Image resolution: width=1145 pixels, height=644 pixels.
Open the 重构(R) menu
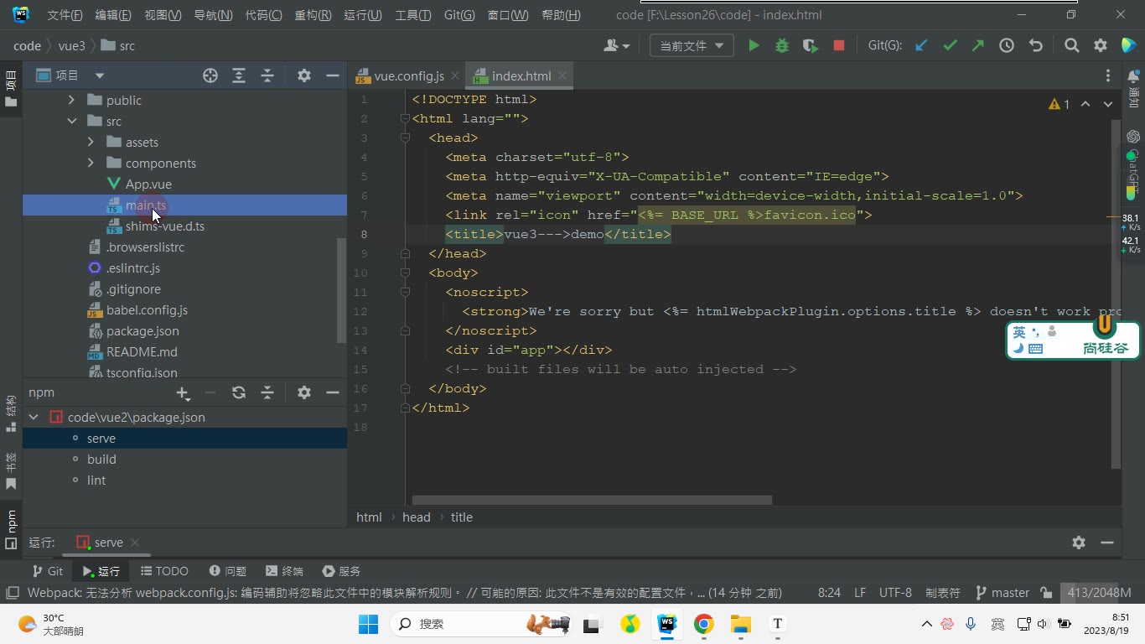[313, 15]
